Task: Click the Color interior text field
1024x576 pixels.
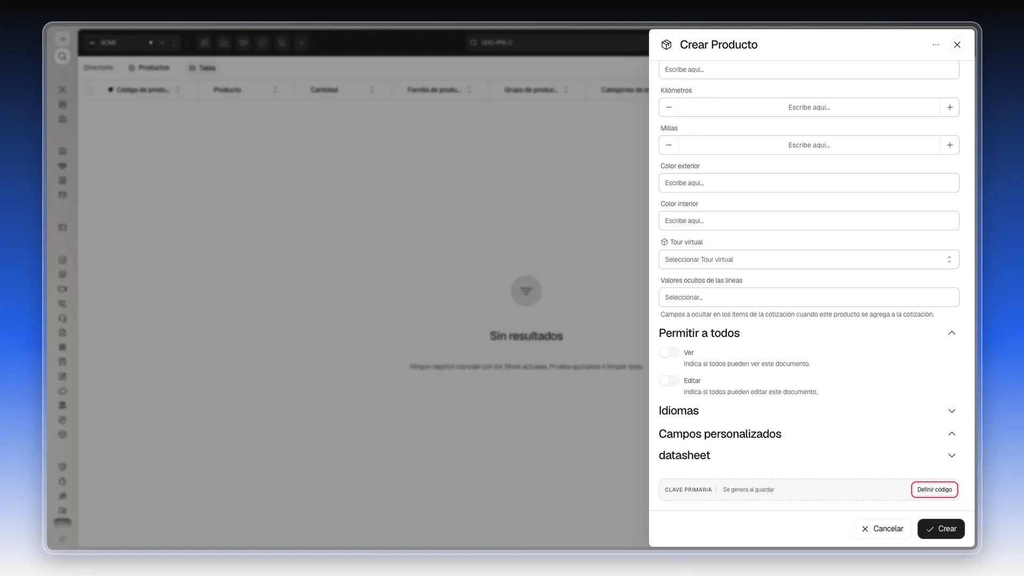Action: click(809, 221)
